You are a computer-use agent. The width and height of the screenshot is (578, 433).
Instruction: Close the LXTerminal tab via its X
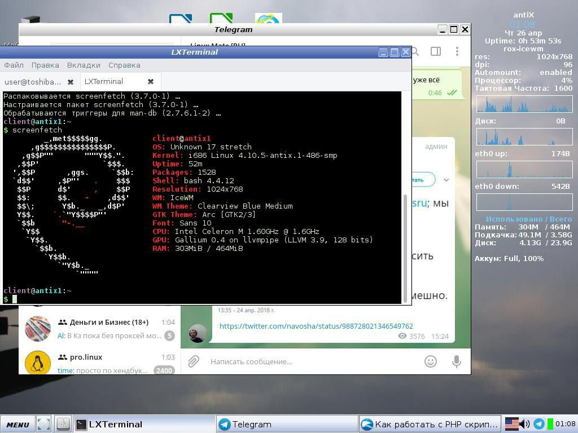click(x=150, y=81)
